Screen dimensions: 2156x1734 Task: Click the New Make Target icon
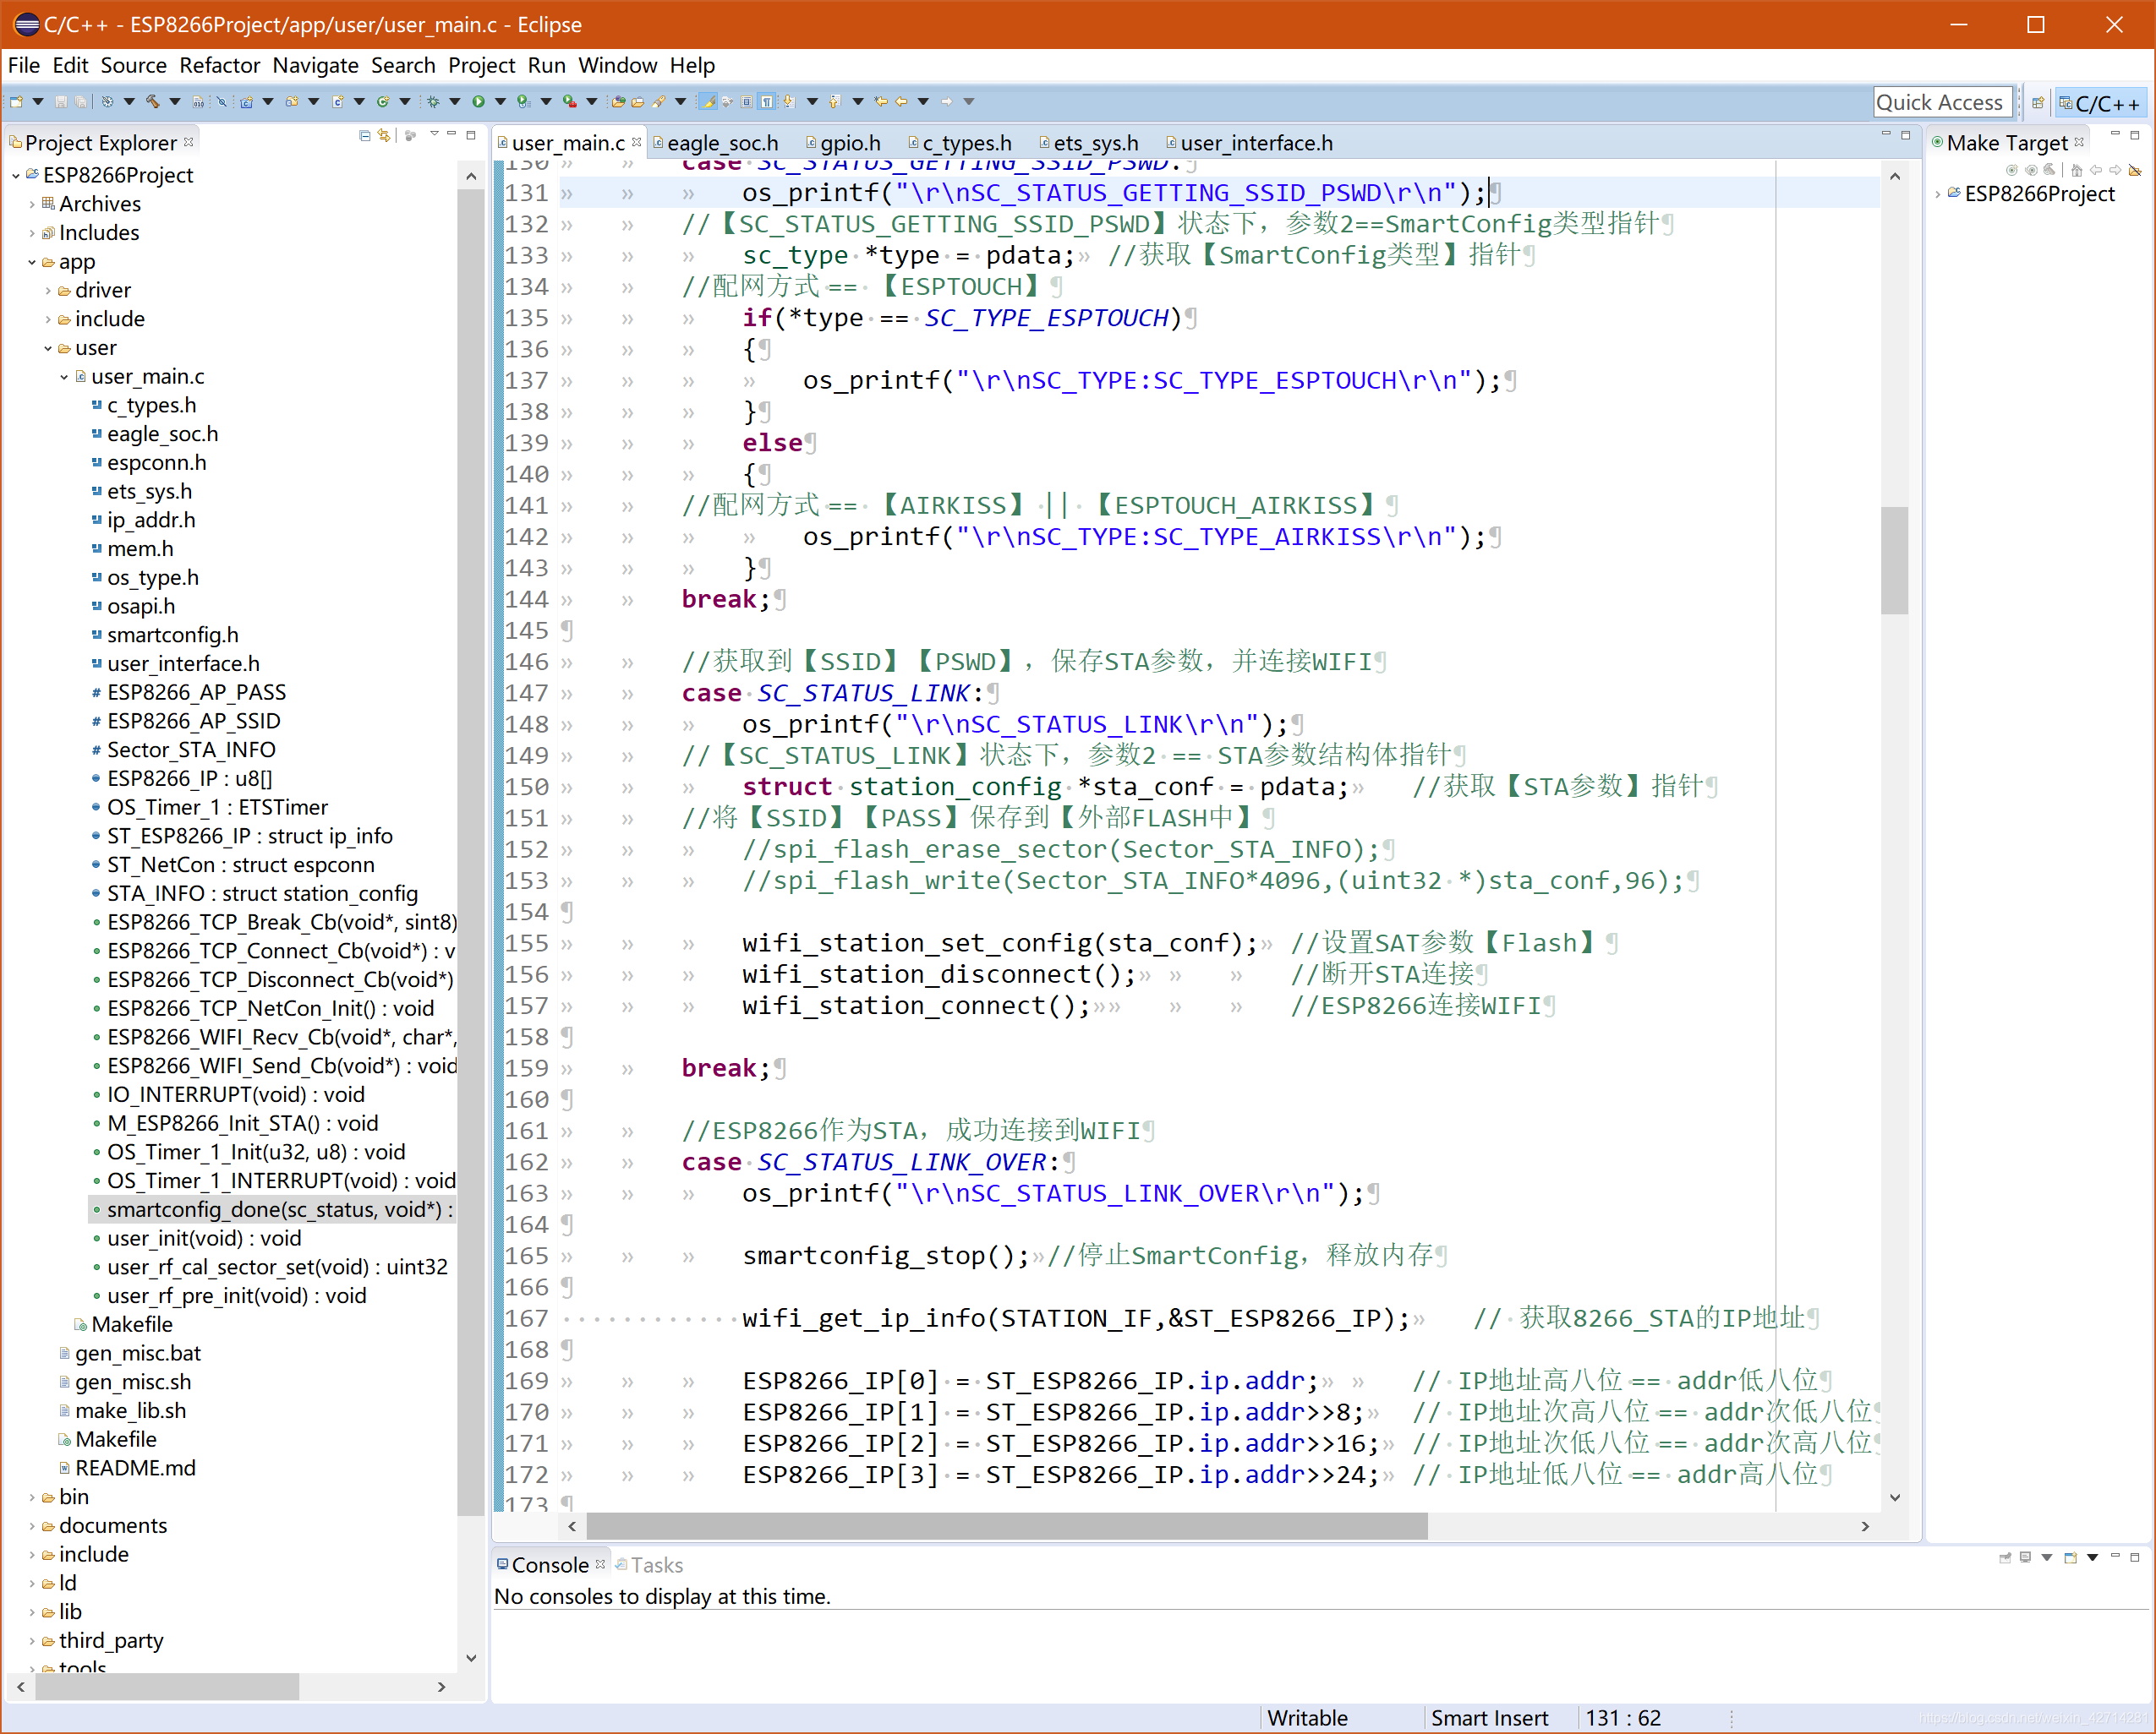click(x=2012, y=170)
